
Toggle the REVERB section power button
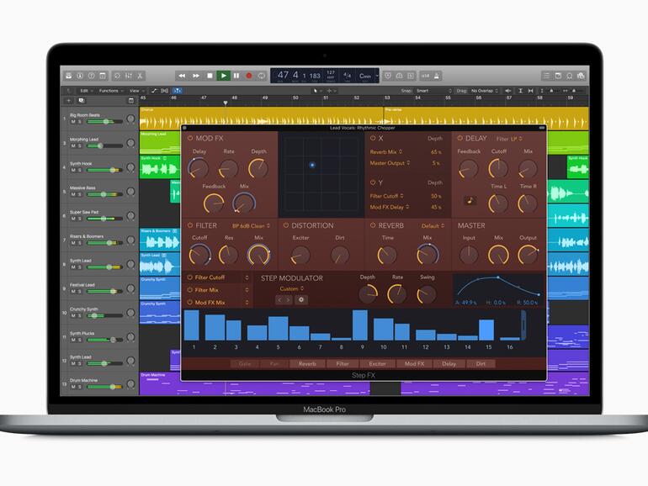[373, 225]
